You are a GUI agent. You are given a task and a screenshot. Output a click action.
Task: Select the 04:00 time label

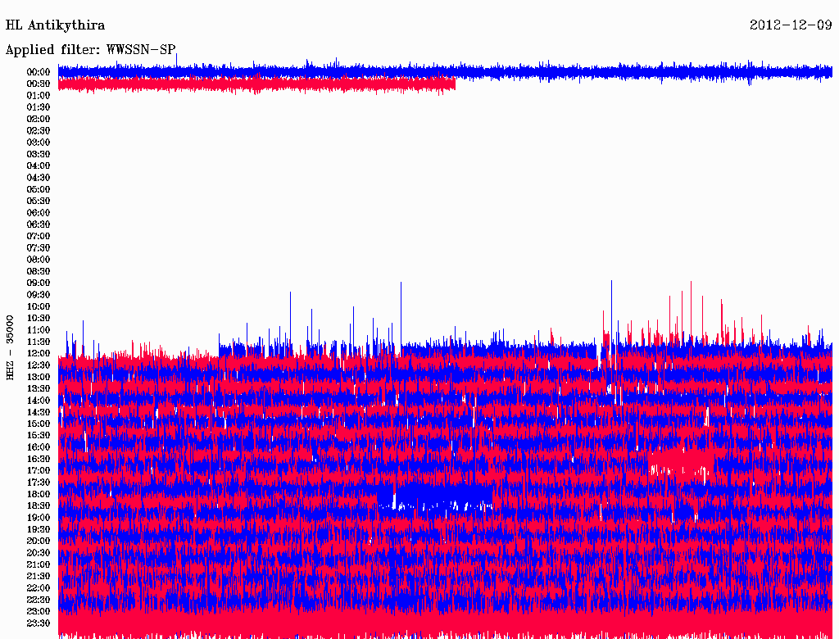[x=39, y=166]
